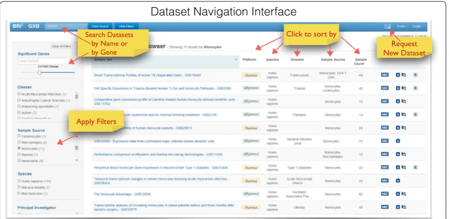Image resolution: width=449 pixels, height=219 pixels.
Task: Check Acute Myocardial Infarction disease filter
Action: tap(19, 94)
